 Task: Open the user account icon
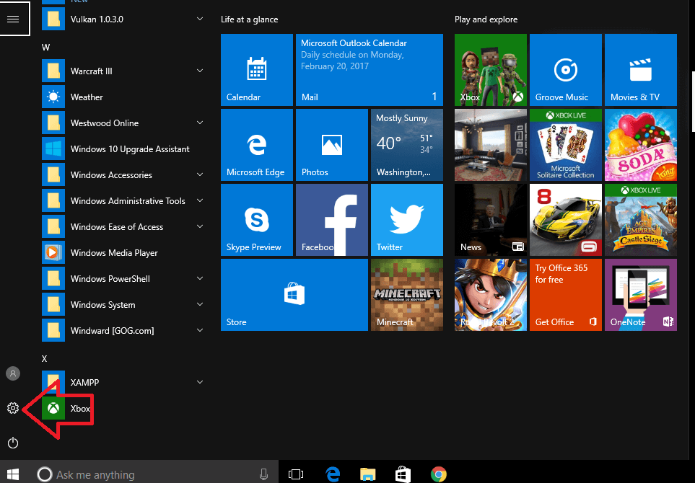coord(13,373)
